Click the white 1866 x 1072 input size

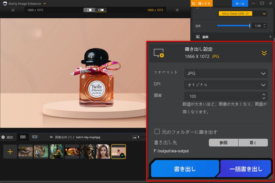35,10
